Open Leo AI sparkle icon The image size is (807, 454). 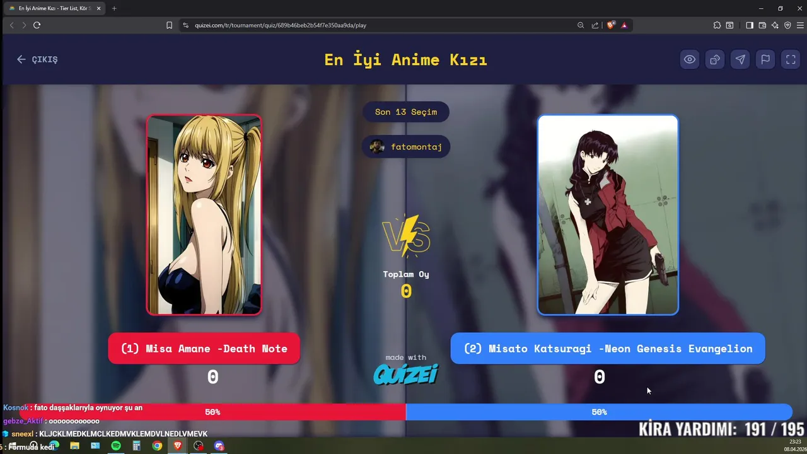point(775,25)
